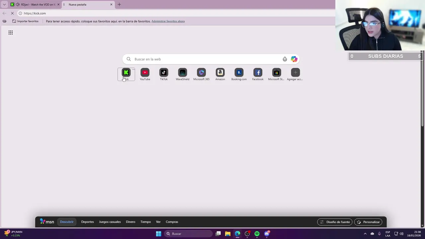The image size is (425, 239).
Task: Open the Facebook shortcut tile
Action: [258, 74]
